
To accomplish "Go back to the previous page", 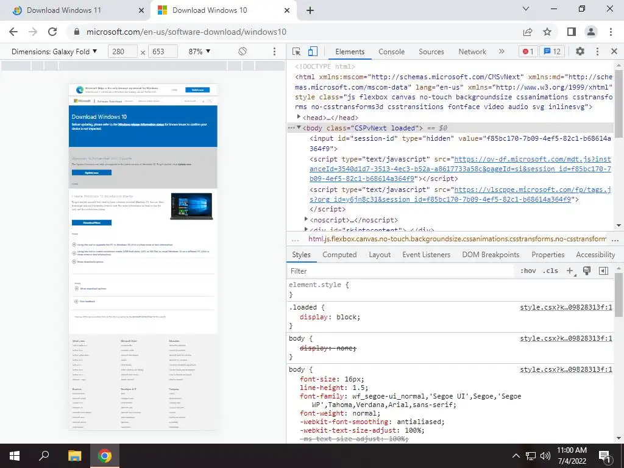I will (13, 32).
